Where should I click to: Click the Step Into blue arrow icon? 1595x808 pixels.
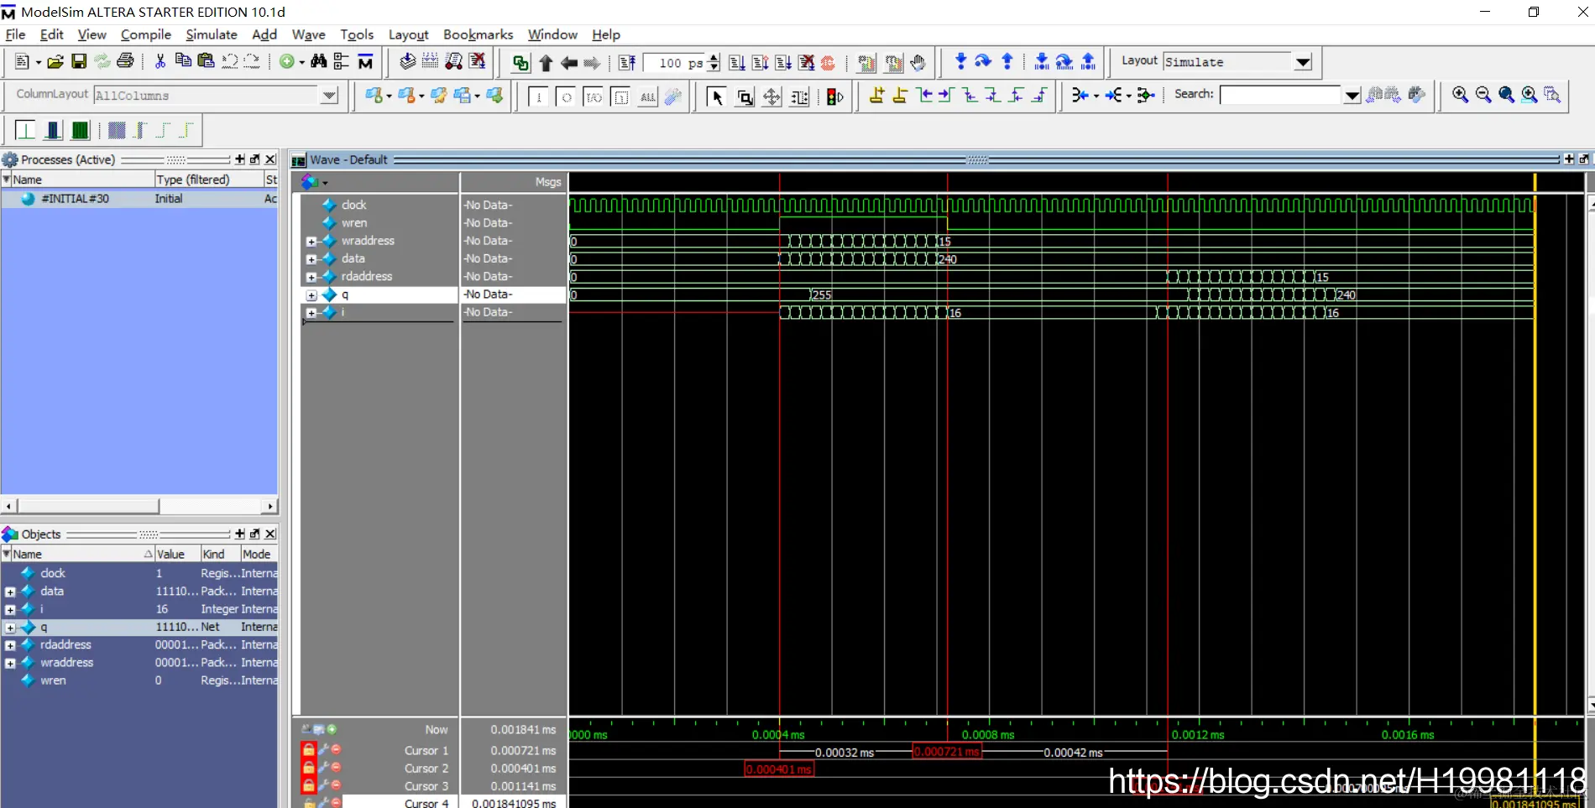point(960,61)
